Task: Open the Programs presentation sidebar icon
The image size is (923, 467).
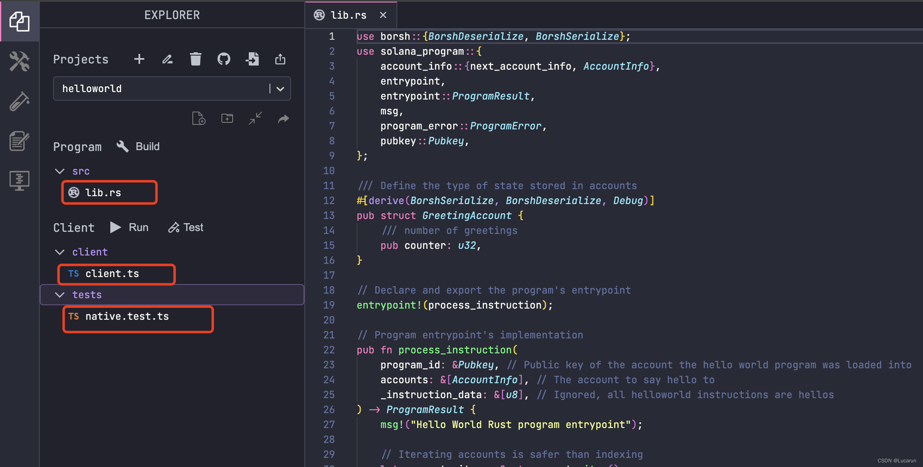Action: [x=19, y=181]
